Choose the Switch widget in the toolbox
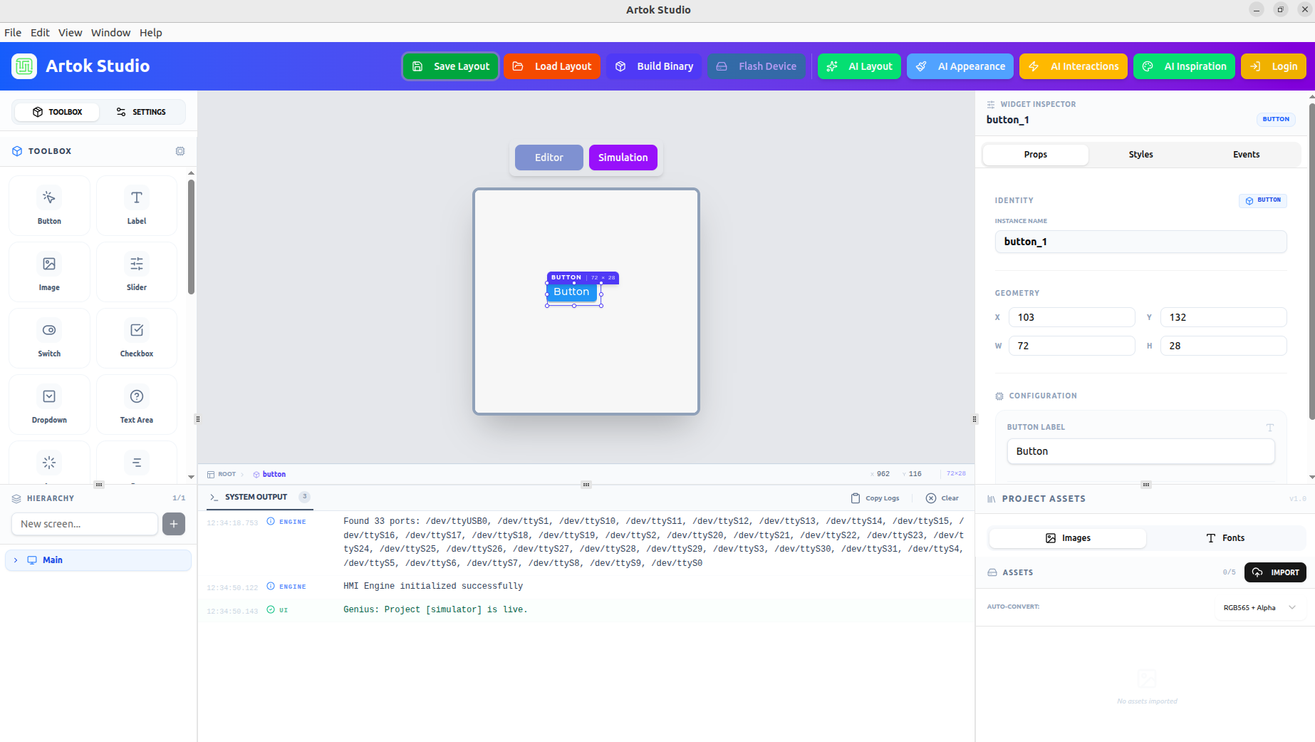Screen dimensions: 1315x742 (x=48, y=338)
